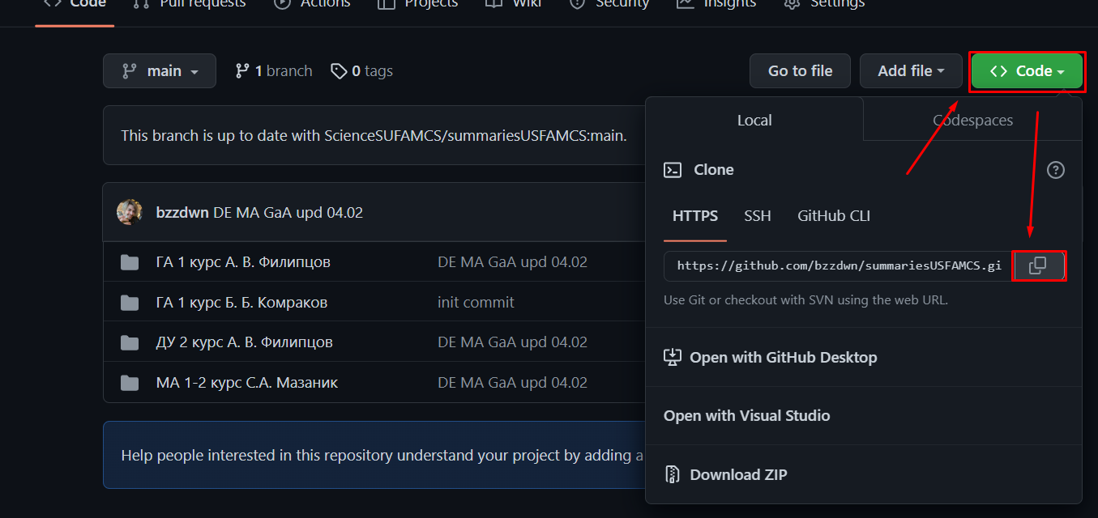Open folder ГА 1 курс Б. Б. Комраков
Screen dimensions: 1098x518
click(241, 303)
